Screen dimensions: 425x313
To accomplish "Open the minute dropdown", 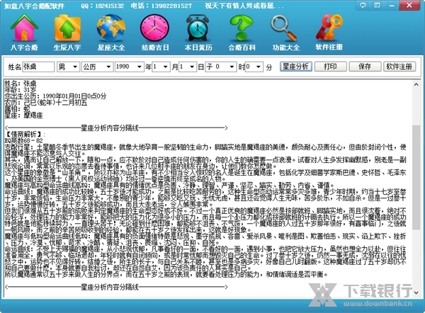I will point(254,67).
